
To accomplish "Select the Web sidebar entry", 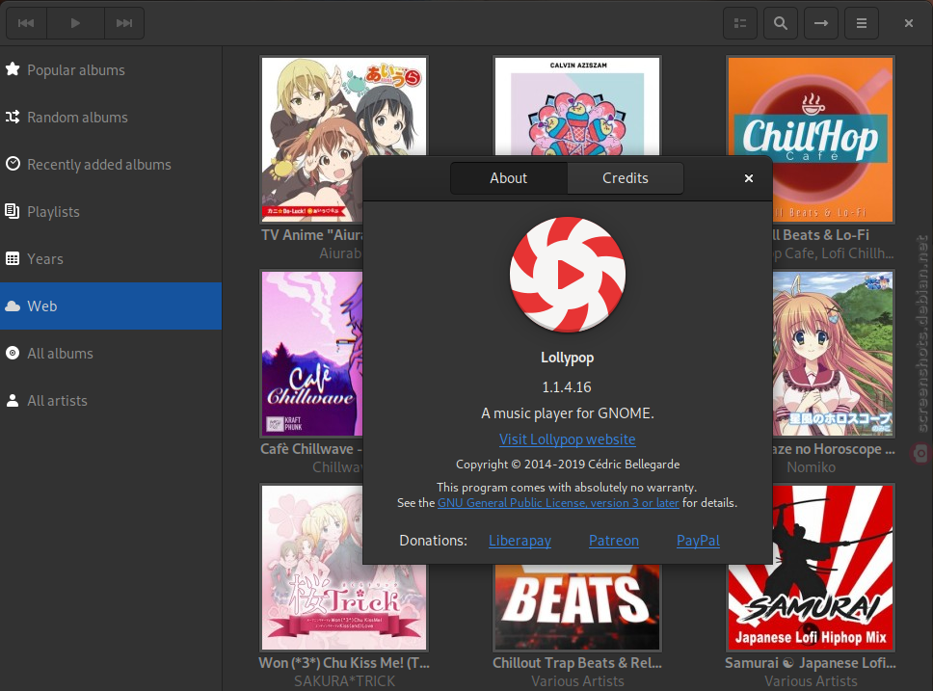I will pos(111,306).
